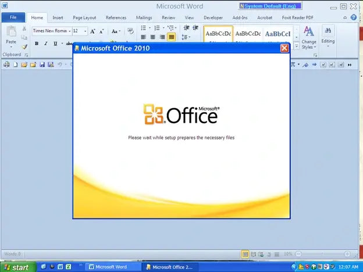363x272 pixels.
Task: Select the Format Painter brush icon
Action: click(24, 46)
